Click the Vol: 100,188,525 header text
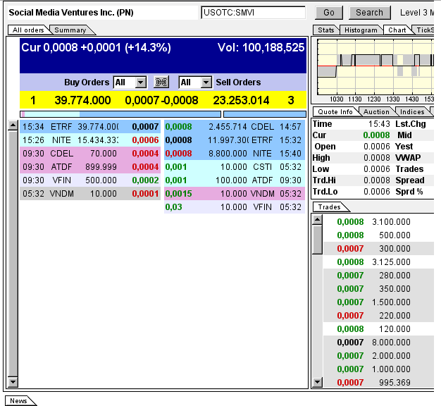 coord(261,47)
